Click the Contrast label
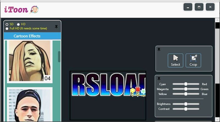Screen dimensions: 220x122 (164, 109)
